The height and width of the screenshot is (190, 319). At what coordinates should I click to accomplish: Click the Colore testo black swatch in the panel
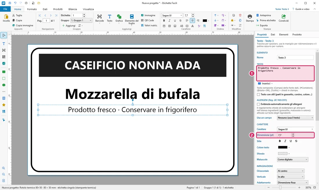tap(282, 147)
